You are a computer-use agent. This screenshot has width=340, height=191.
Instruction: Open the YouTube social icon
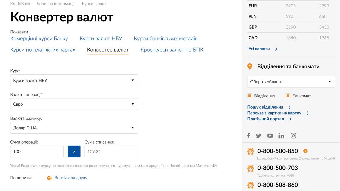[x=270, y=136]
